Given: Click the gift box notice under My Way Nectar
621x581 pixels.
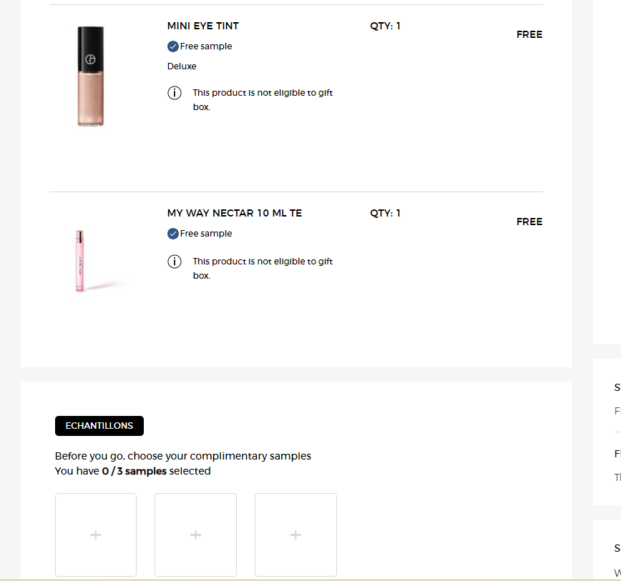Looking at the screenshot, I should pos(263,269).
